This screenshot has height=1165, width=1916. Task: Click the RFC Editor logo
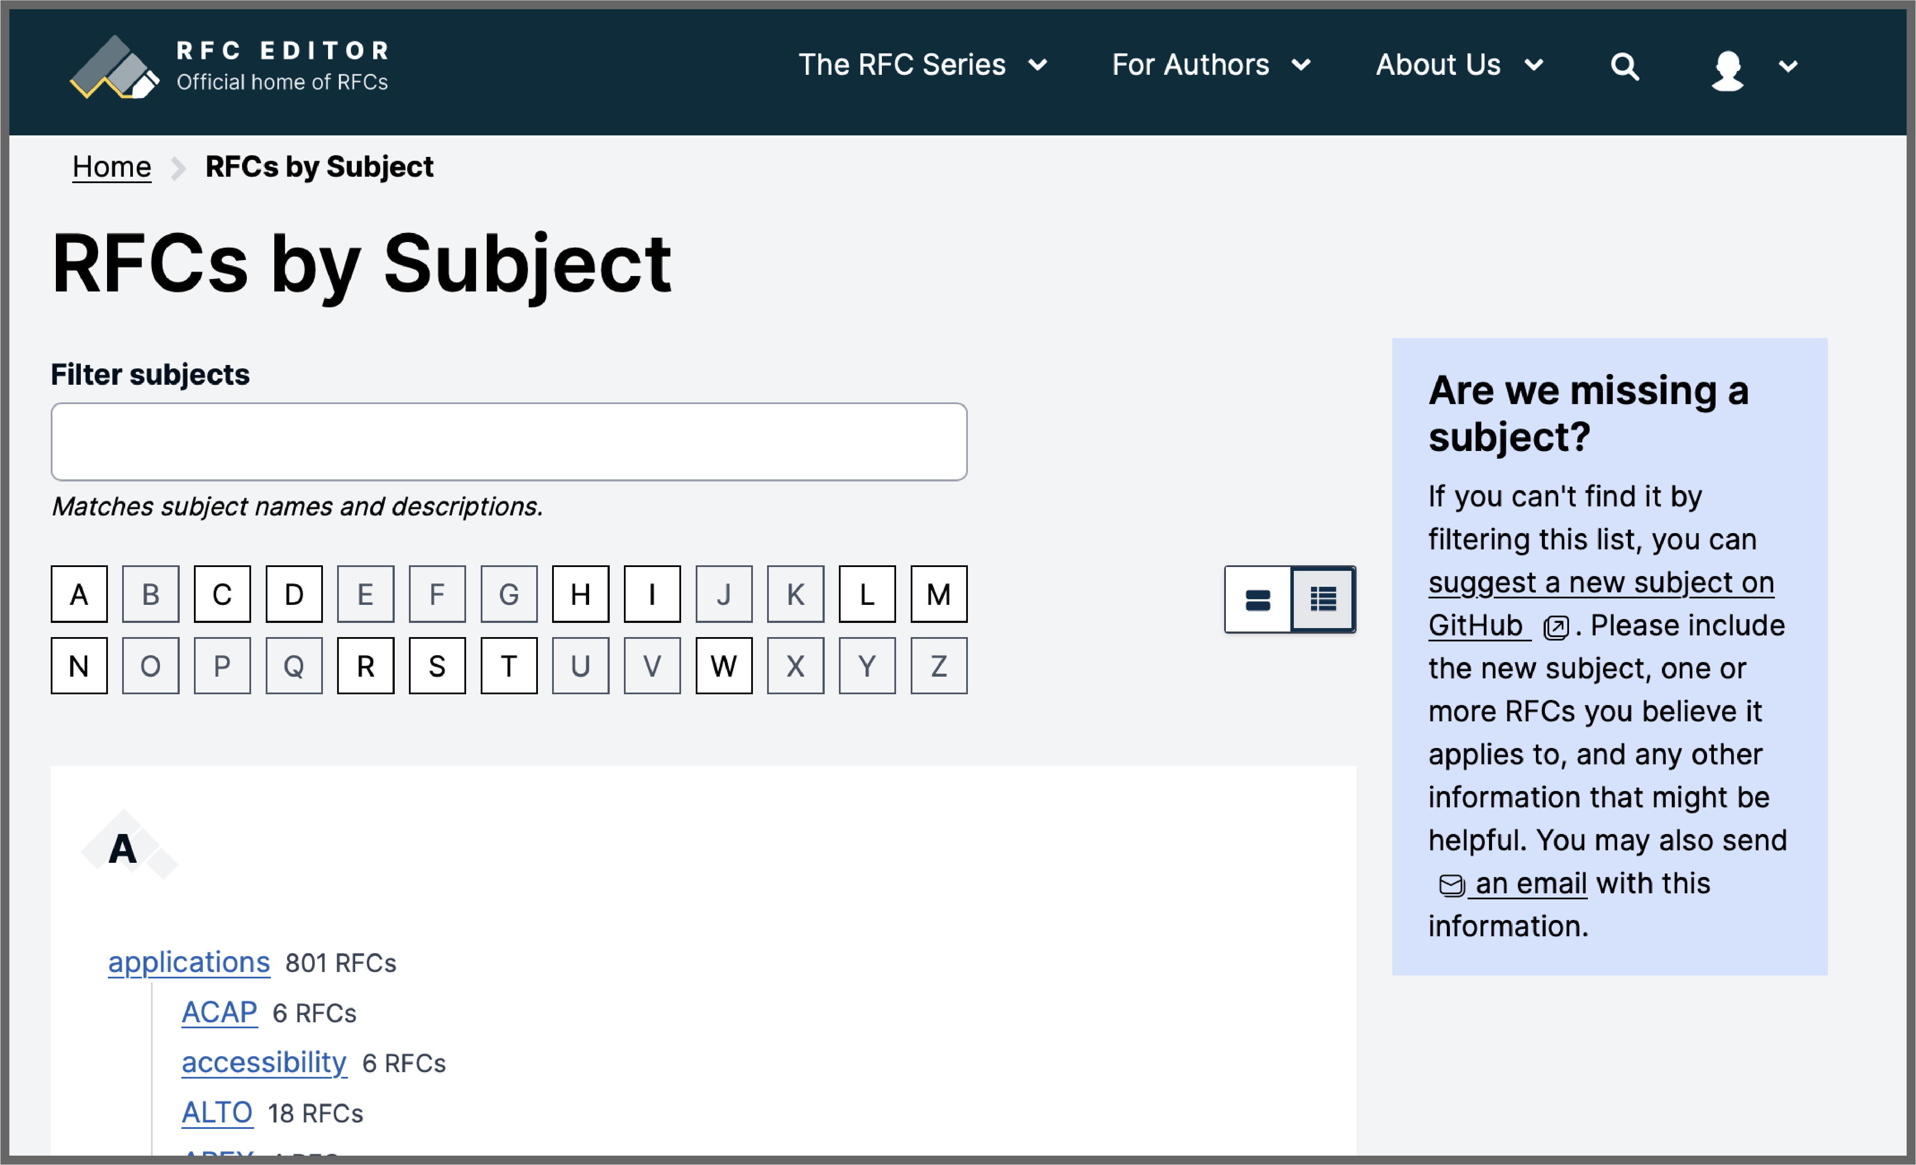(229, 67)
